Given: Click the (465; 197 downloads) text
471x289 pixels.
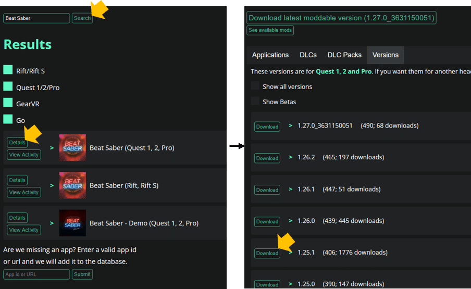Looking at the screenshot, I should point(353,157).
